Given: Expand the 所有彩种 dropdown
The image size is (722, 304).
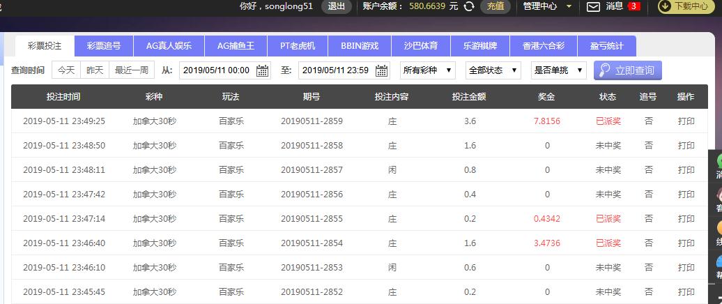Looking at the screenshot, I should coord(427,70).
